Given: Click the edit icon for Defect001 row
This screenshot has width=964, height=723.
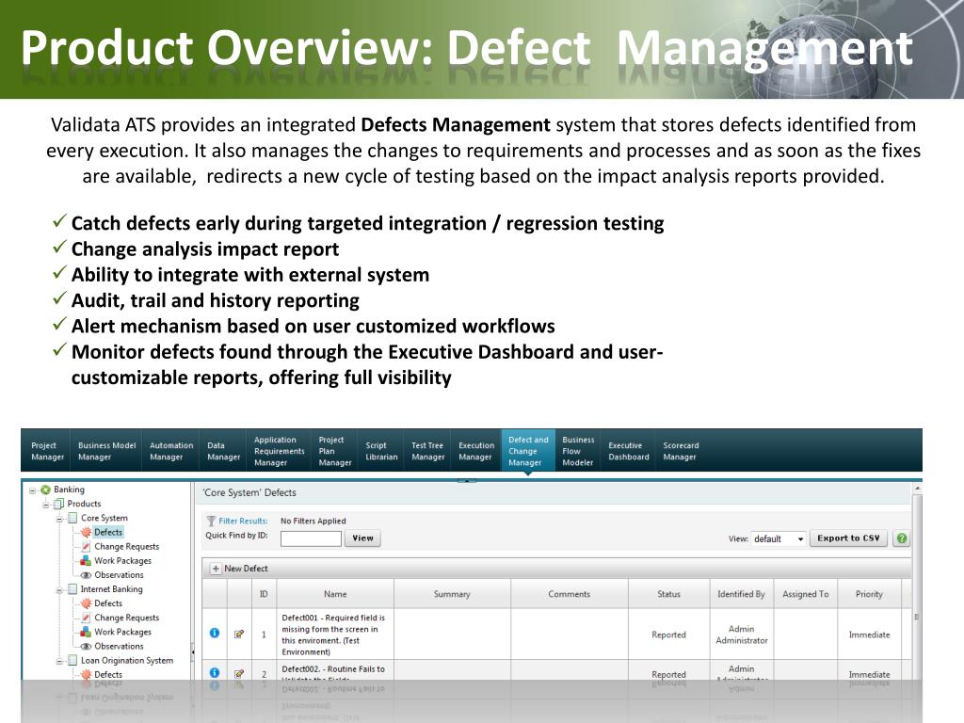Looking at the screenshot, I should click(x=239, y=634).
